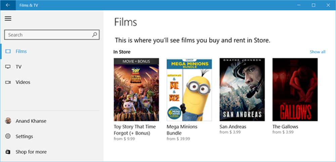This screenshot has width=336, height=162.
Task: Select TV in the sidebar
Action: click(x=52, y=67)
